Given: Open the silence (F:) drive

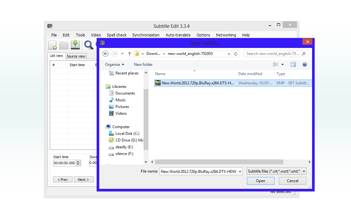Looking at the screenshot, I should click(121, 154).
